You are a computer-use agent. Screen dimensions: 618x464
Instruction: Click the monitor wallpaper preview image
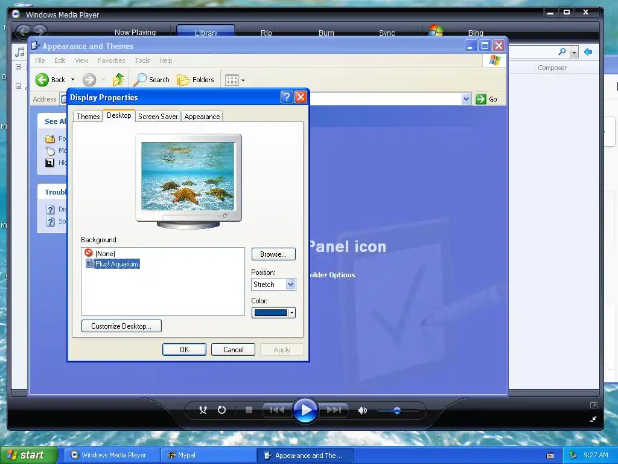pyautogui.click(x=188, y=176)
